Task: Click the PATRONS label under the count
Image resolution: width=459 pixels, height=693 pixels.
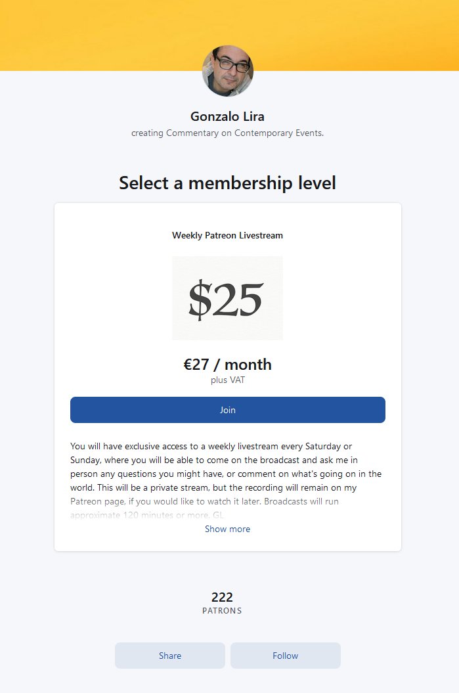Action: point(222,611)
